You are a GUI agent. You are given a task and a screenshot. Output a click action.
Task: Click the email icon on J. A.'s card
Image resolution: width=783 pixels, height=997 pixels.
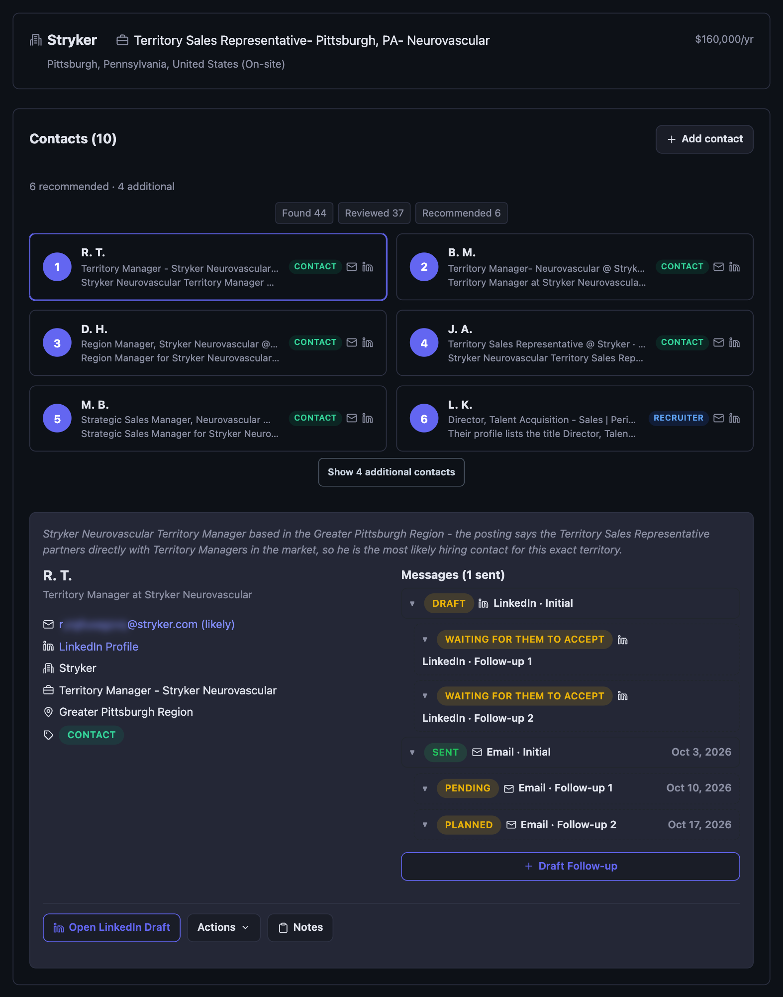click(718, 342)
